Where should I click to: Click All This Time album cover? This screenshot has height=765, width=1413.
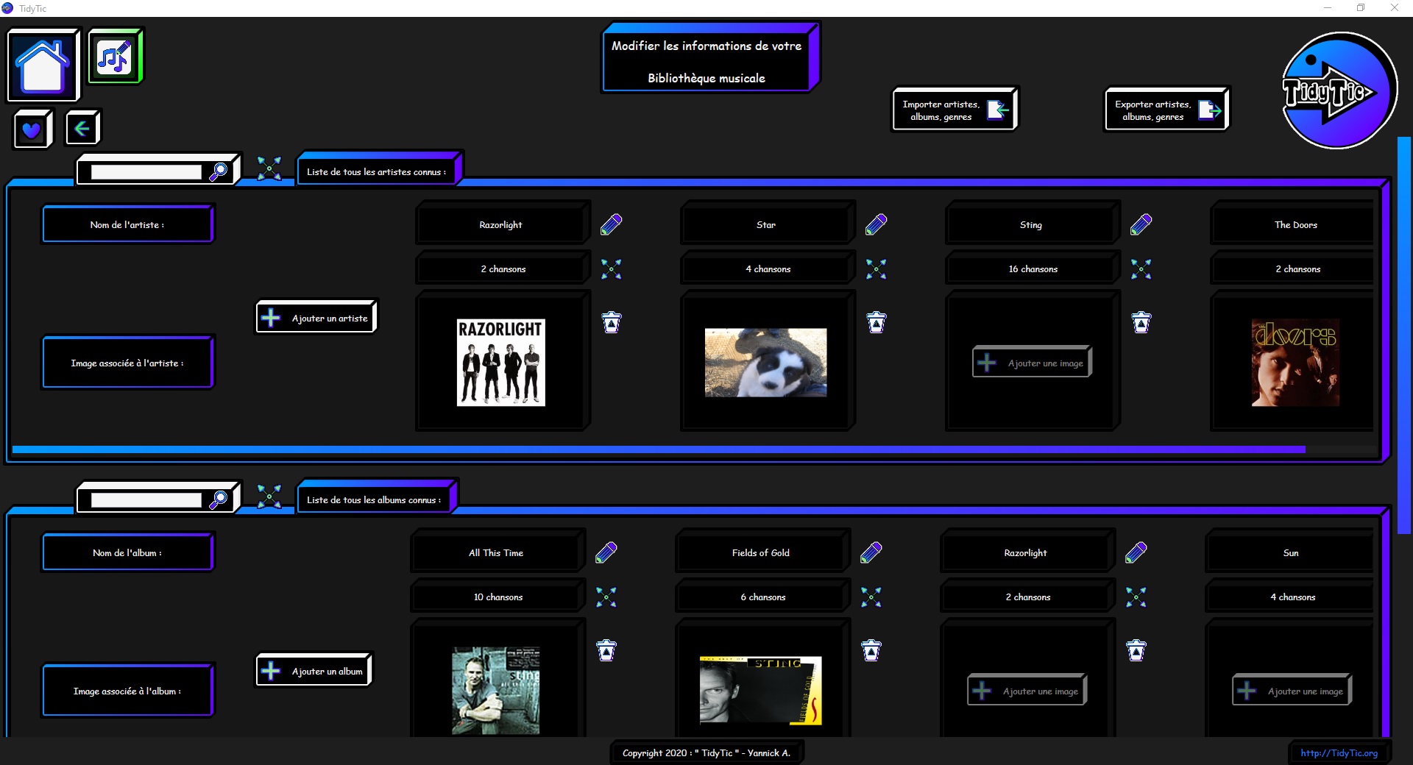coord(496,691)
